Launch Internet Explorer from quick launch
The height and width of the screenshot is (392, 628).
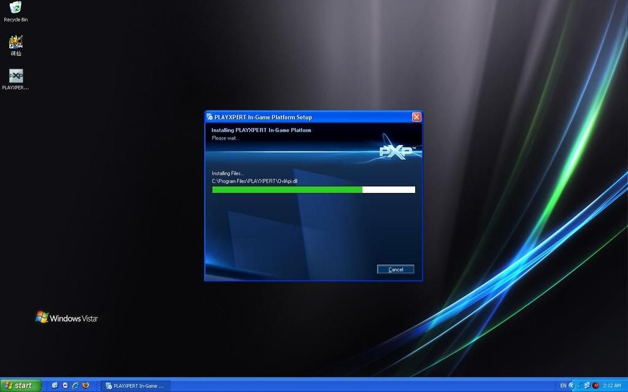[75, 386]
